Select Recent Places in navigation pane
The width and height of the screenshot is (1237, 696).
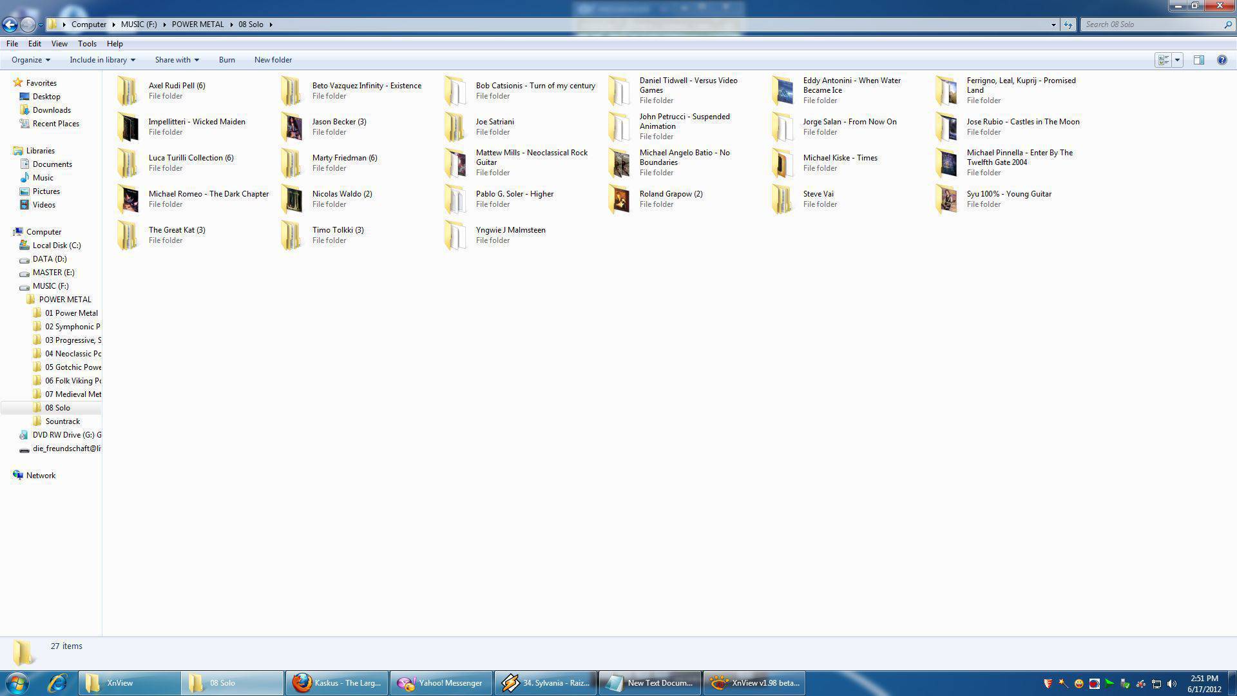pyautogui.click(x=56, y=124)
